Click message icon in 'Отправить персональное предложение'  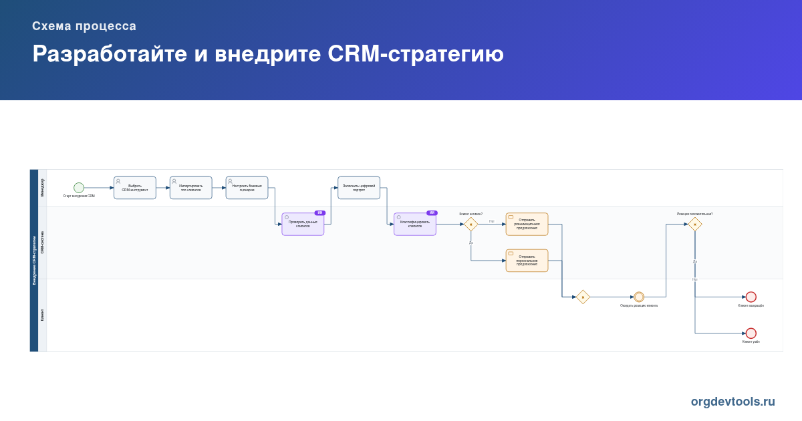click(511, 253)
